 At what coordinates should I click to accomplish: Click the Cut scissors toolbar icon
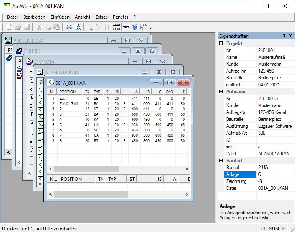coord(39,27)
